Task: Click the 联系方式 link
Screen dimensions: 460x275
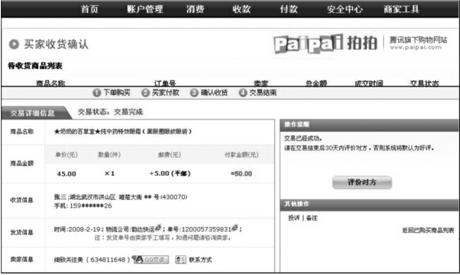Action: (200, 260)
